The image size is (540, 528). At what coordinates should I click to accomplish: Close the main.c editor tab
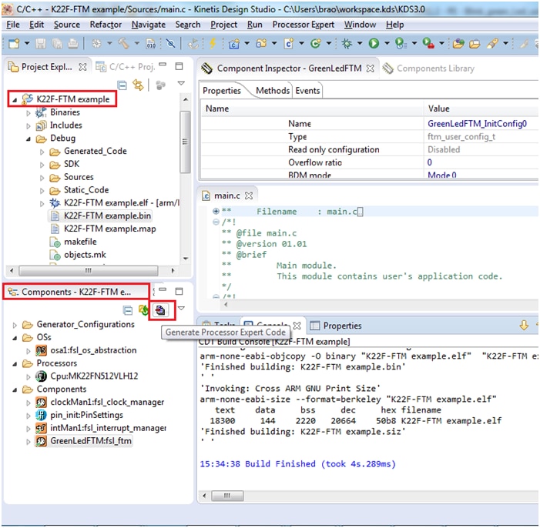coord(249,195)
